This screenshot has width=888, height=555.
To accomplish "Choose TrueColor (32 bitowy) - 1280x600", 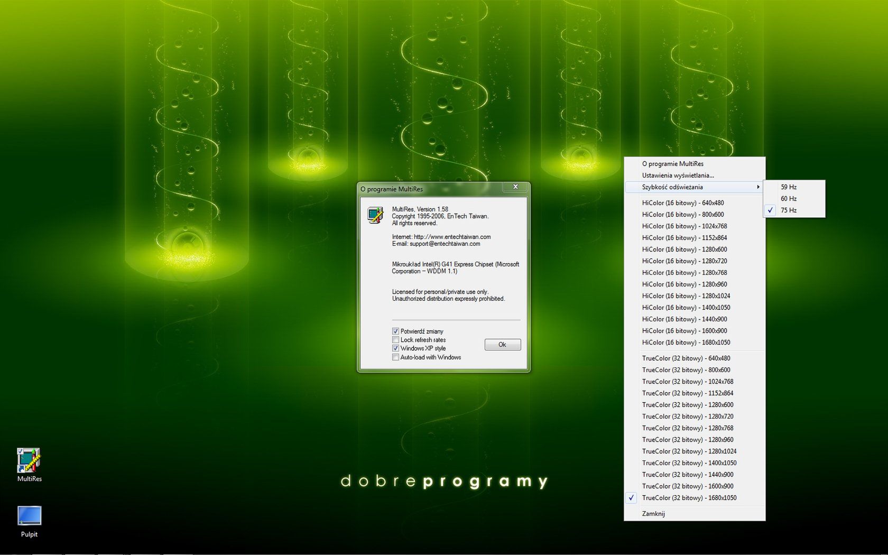I will point(695,405).
